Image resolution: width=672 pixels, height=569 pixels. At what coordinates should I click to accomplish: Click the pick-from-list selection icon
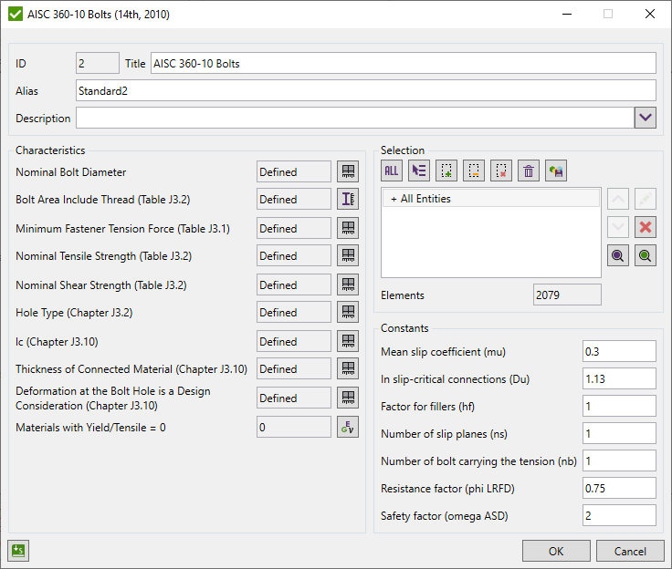tap(419, 171)
